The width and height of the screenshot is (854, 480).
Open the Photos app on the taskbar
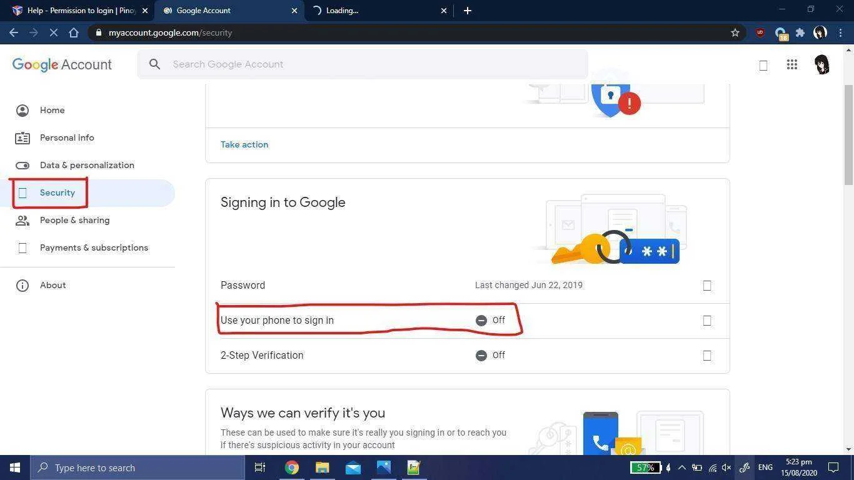click(383, 467)
